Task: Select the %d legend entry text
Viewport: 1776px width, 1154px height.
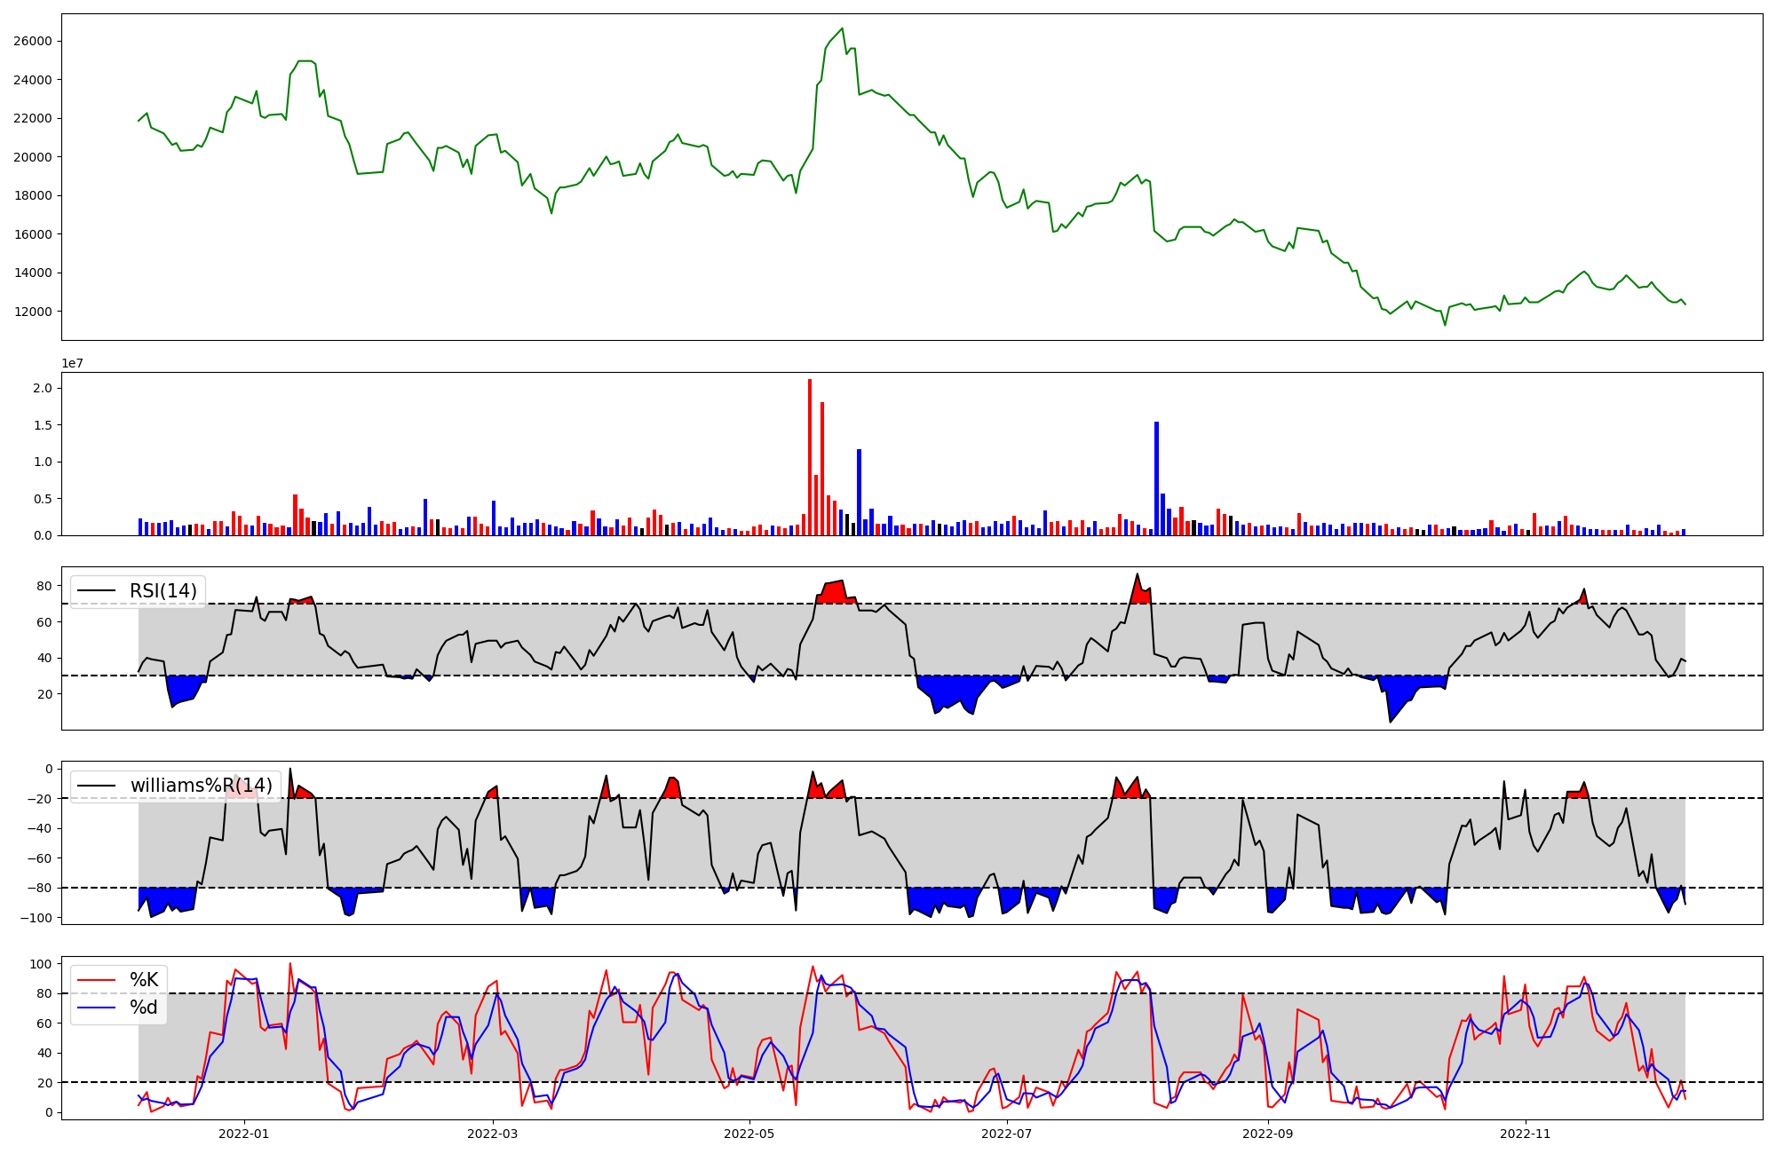Action: pos(144,1008)
